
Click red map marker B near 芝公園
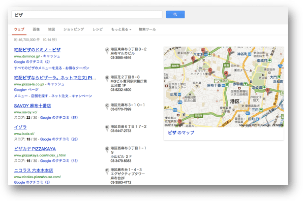click(267, 91)
